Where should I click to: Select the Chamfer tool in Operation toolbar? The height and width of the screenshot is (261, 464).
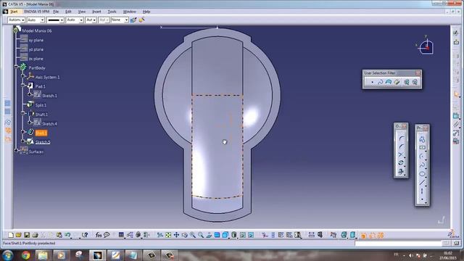click(401, 146)
